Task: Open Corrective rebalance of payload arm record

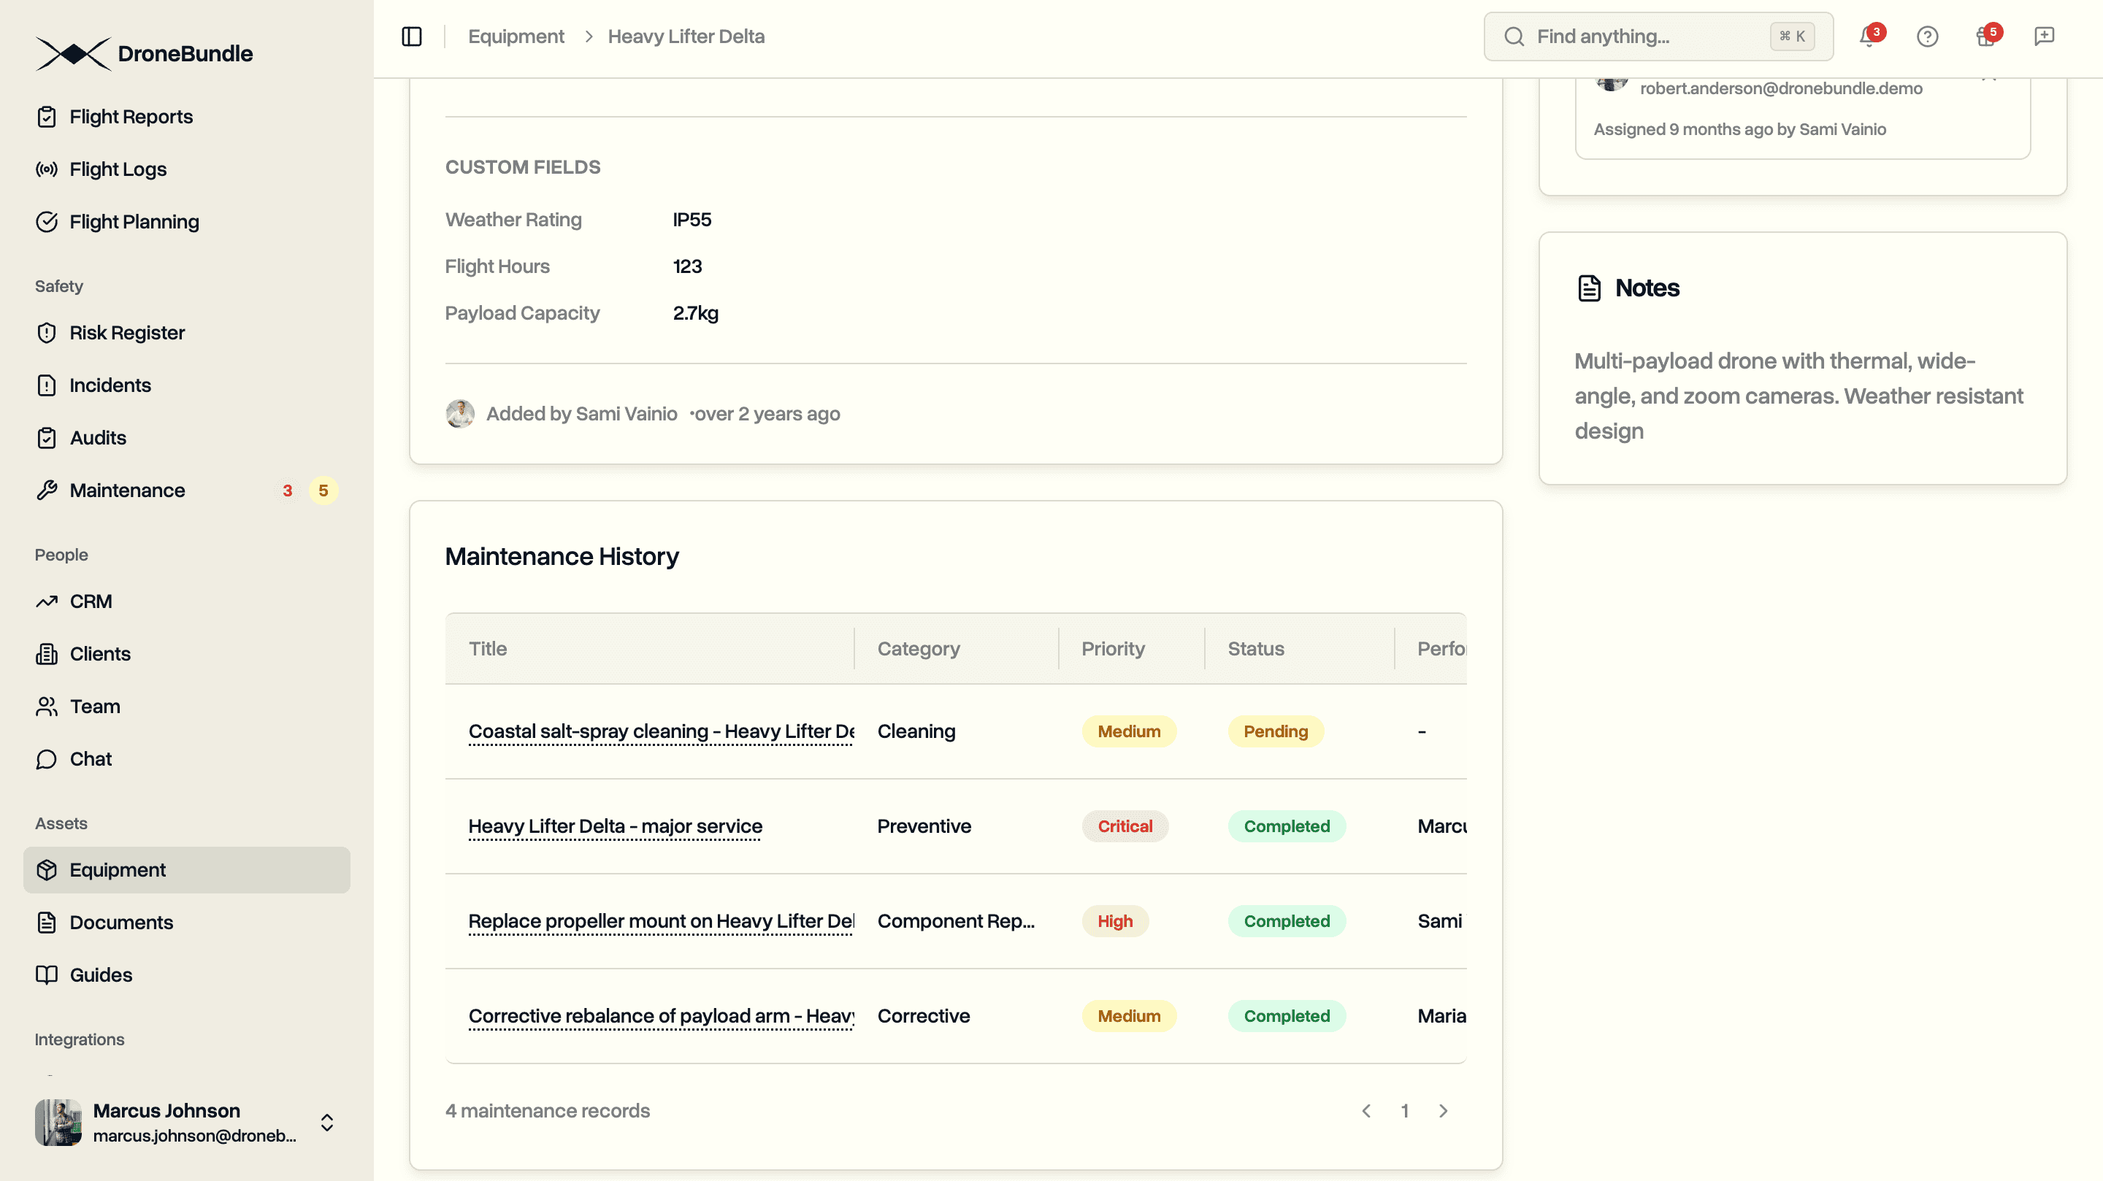Action: pos(662,1016)
